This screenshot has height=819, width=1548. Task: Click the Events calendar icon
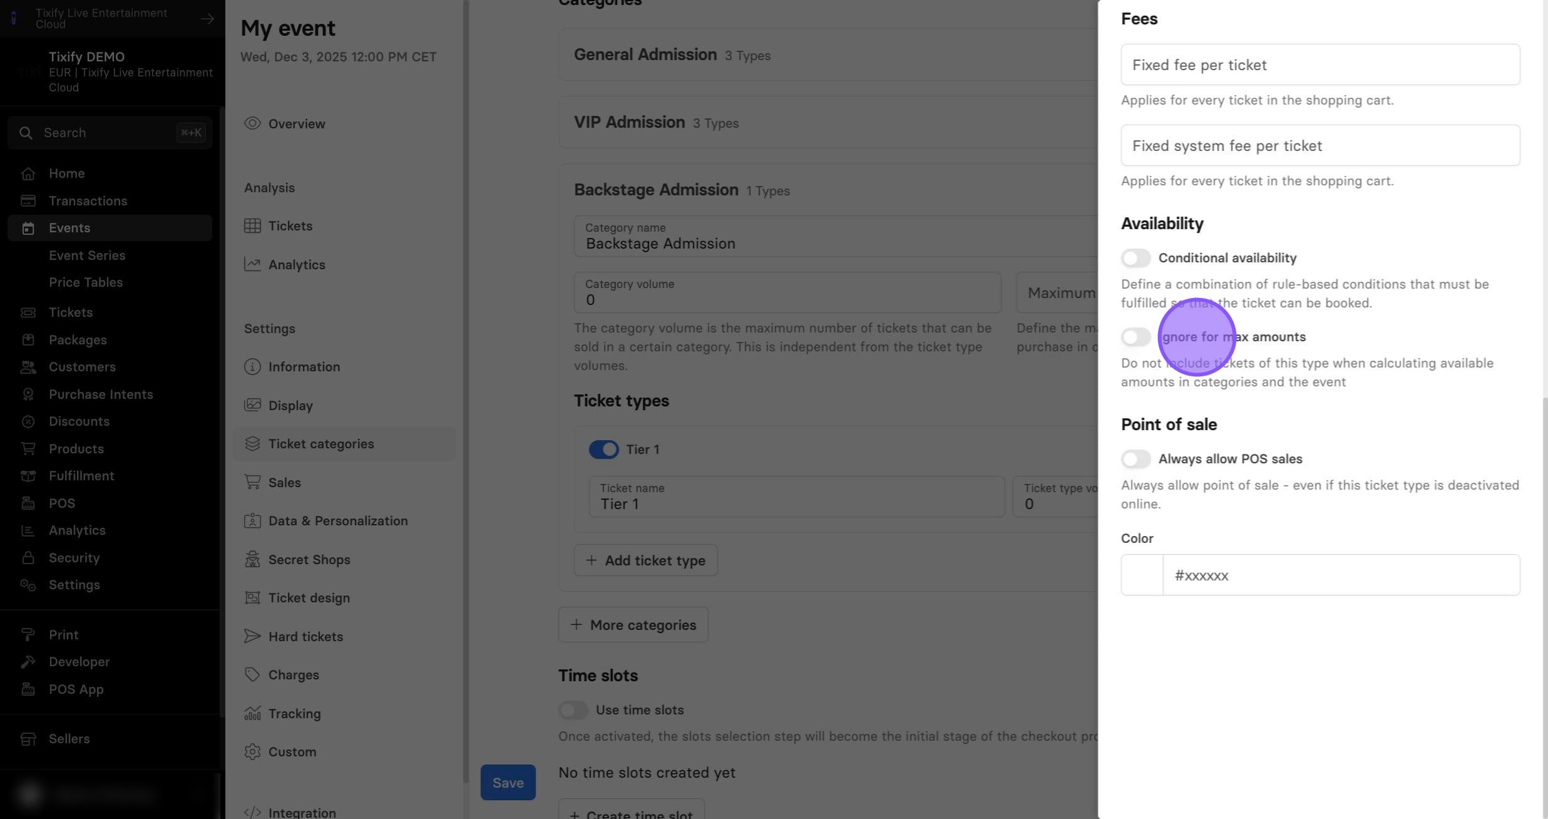pyautogui.click(x=28, y=228)
